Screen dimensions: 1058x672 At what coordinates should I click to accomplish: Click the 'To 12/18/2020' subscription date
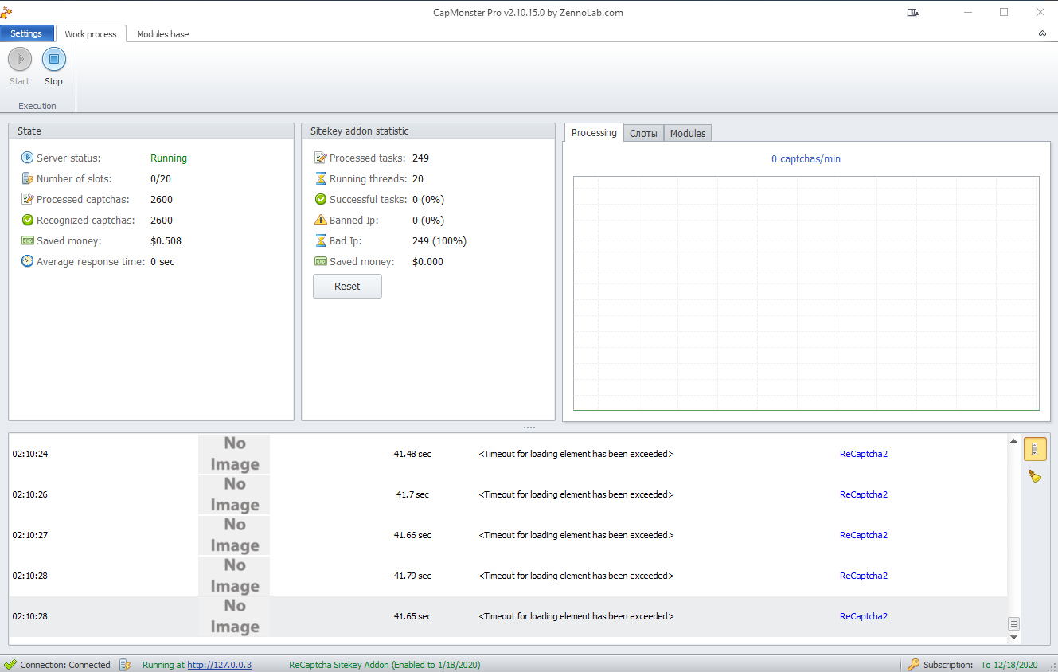(x=1009, y=665)
